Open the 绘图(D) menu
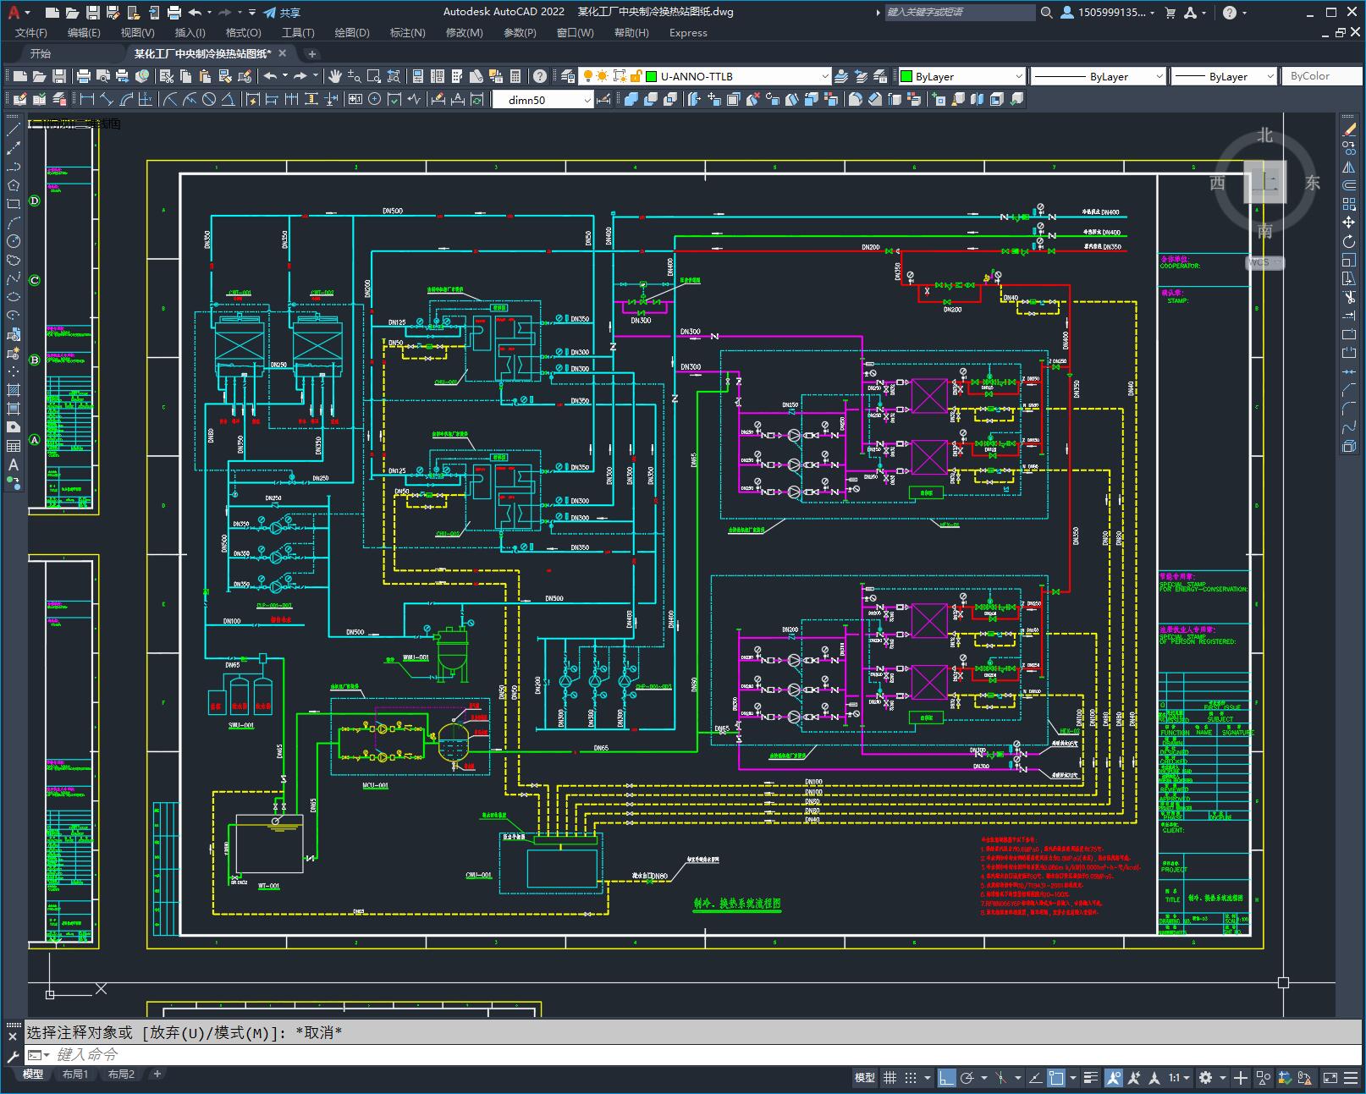 coord(352,32)
